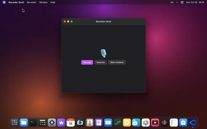Open the fractal Mandelbrot icon in dock
Image resolution: width=207 pixels, height=129 pixels.
tap(192, 123)
